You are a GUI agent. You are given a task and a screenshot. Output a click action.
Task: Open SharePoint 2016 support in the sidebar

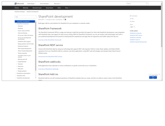[x=24, y=42]
